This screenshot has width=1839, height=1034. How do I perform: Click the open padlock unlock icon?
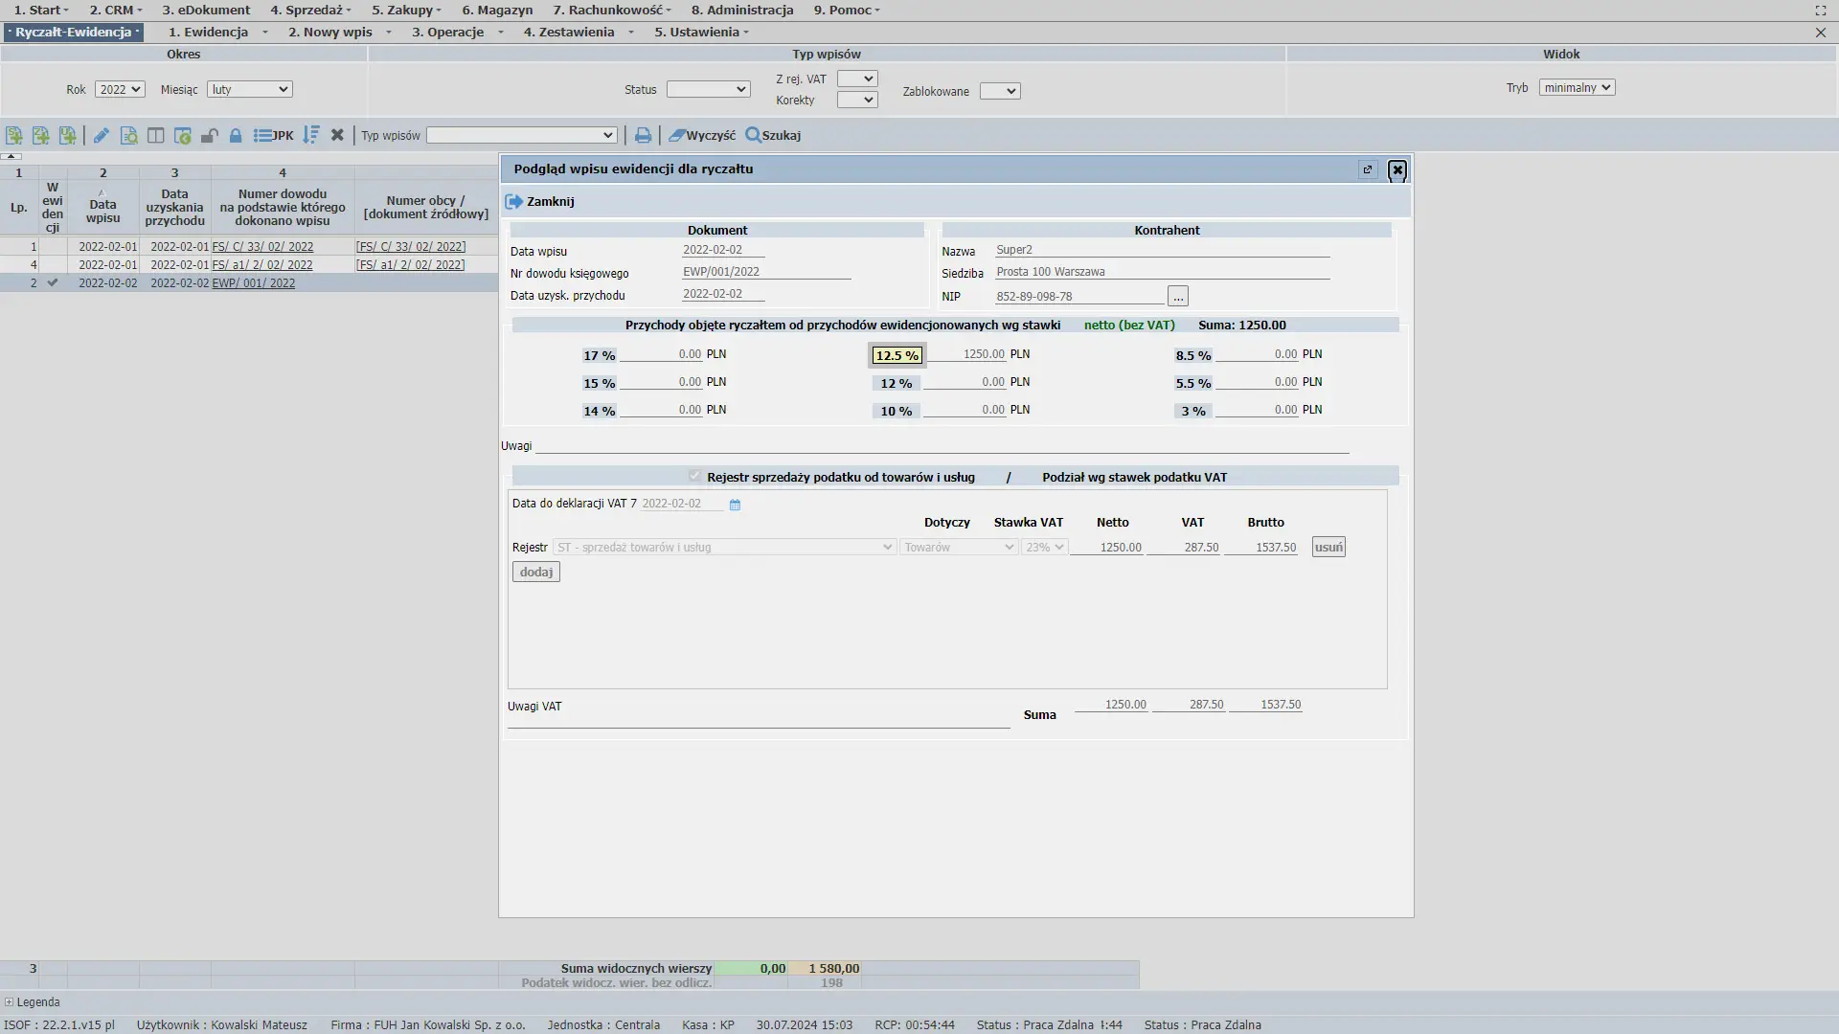[209, 136]
